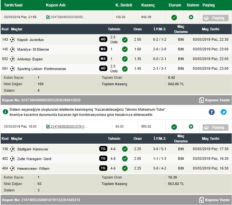Click the green info icon beside Sistem notice
The image size is (232, 205).
click(5, 112)
